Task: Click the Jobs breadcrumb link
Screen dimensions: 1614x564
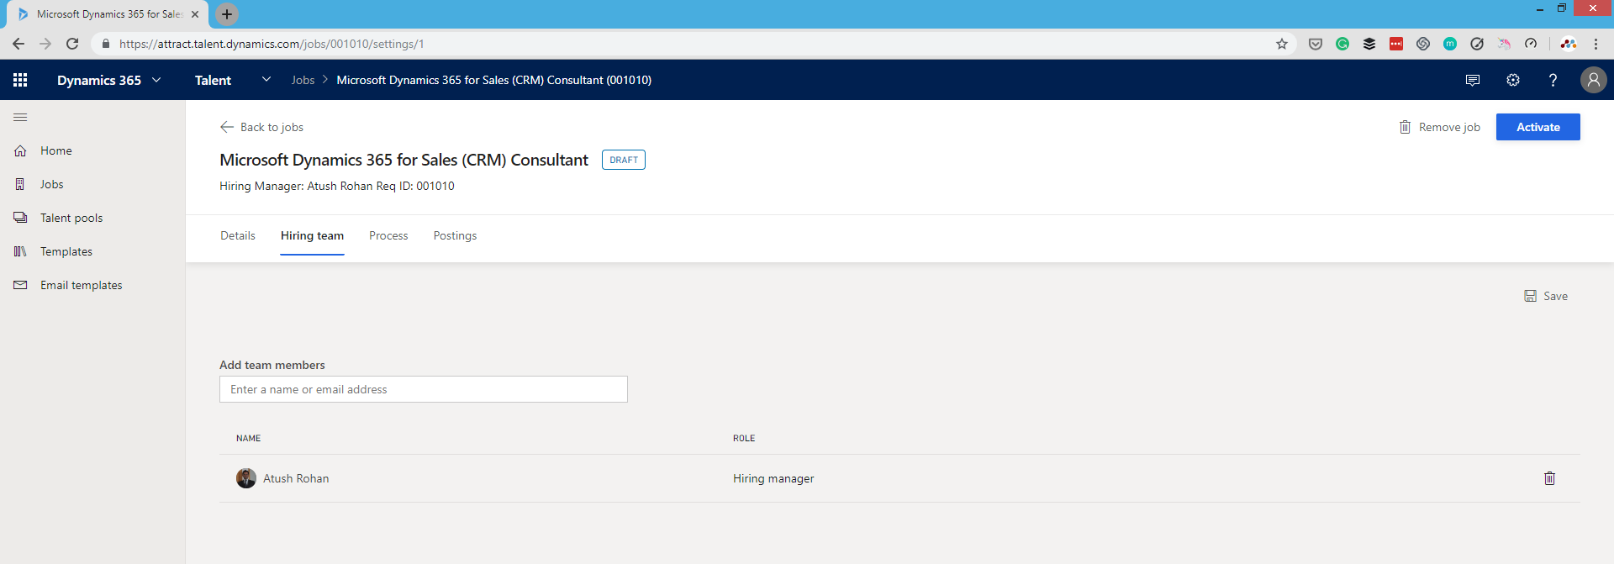Action: coord(303,80)
